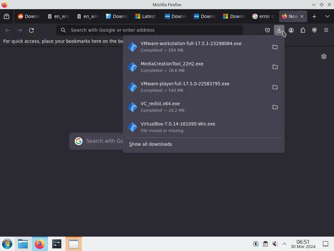Open the Firefox account icon

point(291,30)
